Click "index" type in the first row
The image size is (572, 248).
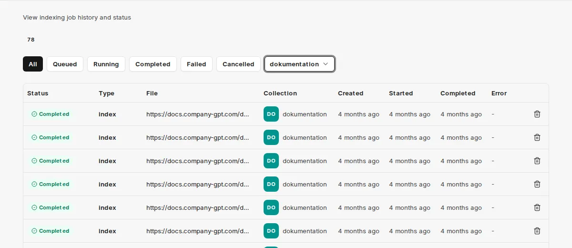tap(107, 114)
